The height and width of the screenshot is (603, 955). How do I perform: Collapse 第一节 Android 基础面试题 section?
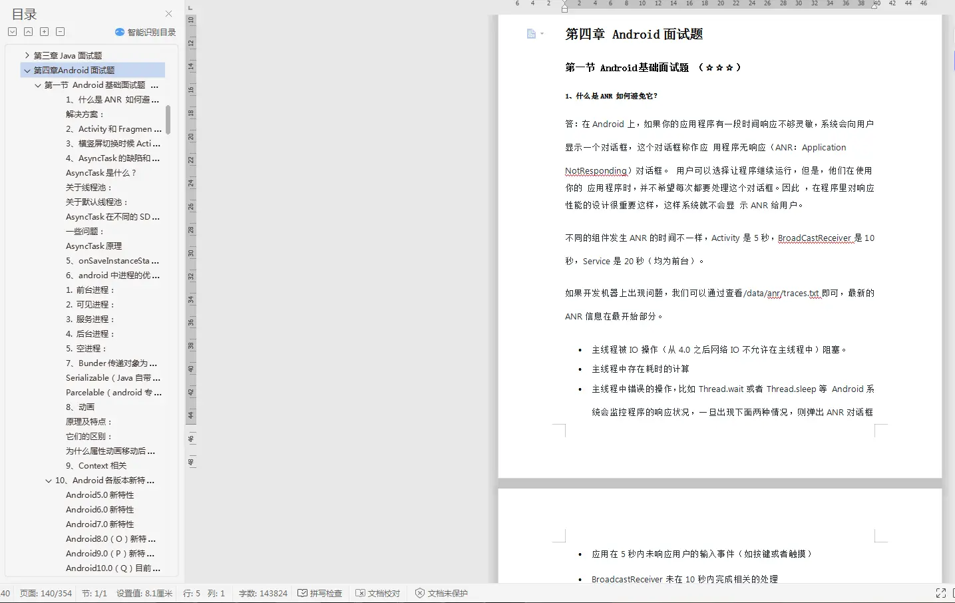[x=38, y=85]
